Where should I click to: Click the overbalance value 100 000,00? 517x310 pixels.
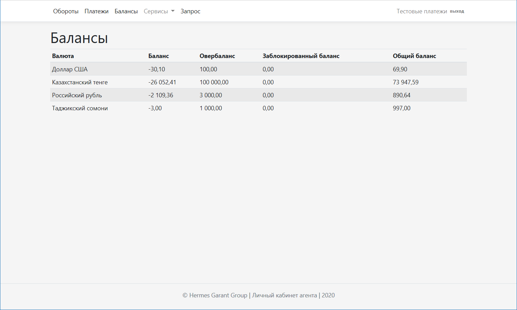[214, 82]
